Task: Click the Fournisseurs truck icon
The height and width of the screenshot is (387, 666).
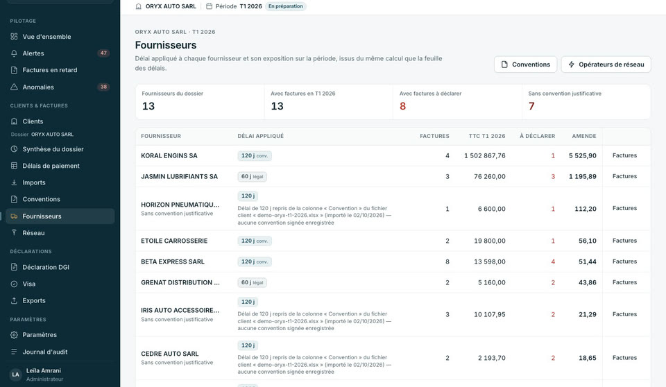Action: pyautogui.click(x=14, y=216)
